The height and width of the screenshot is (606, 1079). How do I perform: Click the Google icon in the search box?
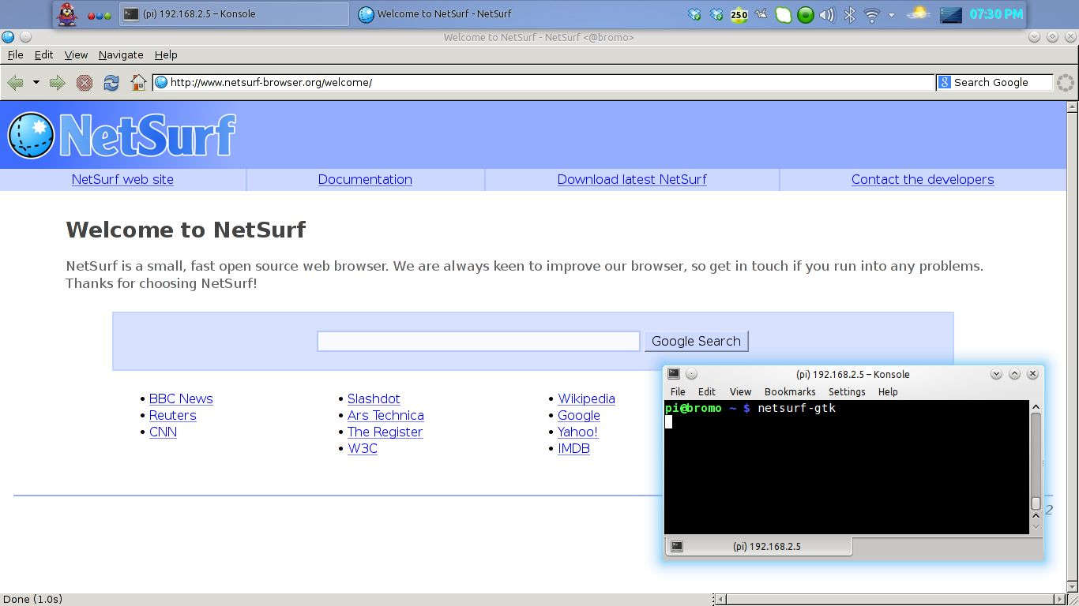coord(945,82)
